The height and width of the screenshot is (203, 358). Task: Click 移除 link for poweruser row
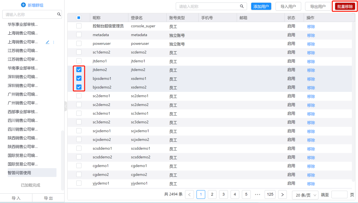pyautogui.click(x=311, y=44)
